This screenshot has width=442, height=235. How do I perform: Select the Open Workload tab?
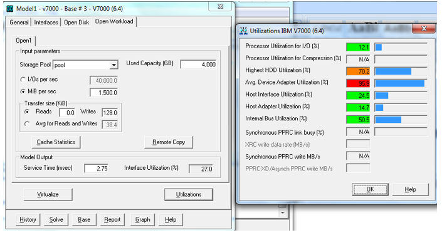[x=114, y=21]
